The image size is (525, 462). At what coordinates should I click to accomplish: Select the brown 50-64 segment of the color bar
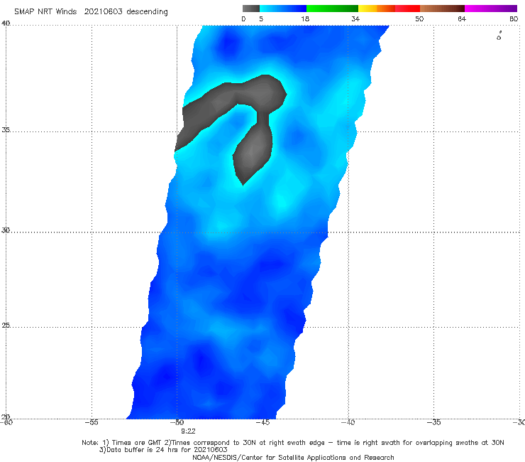pyautogui.click(x=442, y=9)
